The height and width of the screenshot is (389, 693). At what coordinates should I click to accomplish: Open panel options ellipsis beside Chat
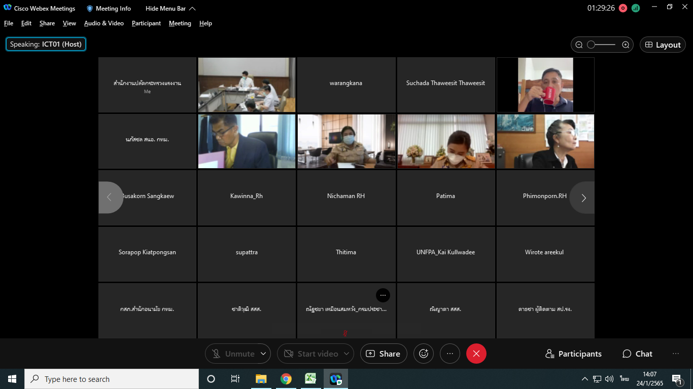[675, 354]
